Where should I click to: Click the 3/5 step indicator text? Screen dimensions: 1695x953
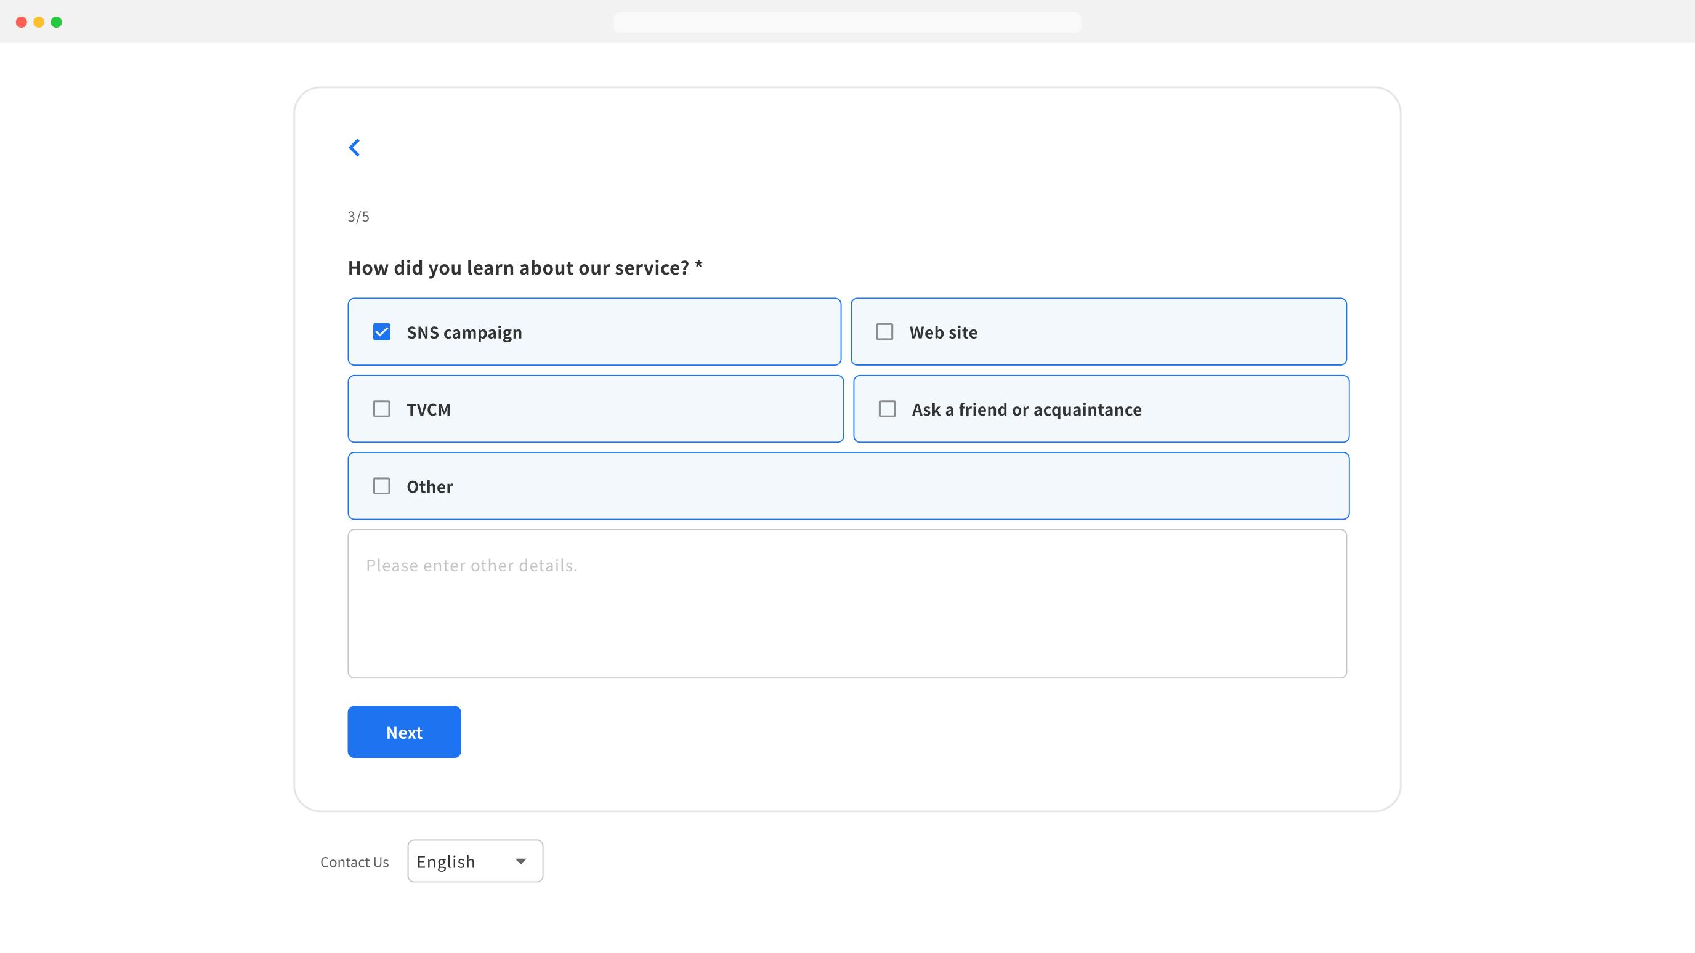point(358,216)
